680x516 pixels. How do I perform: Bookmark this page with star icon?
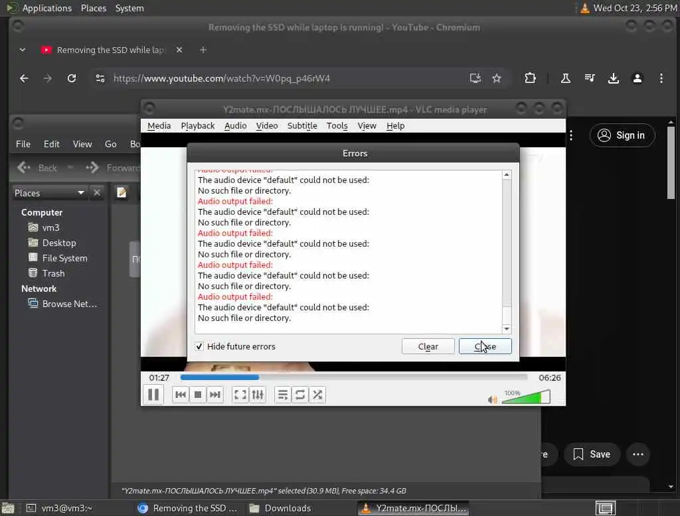[x=497, y=78]
